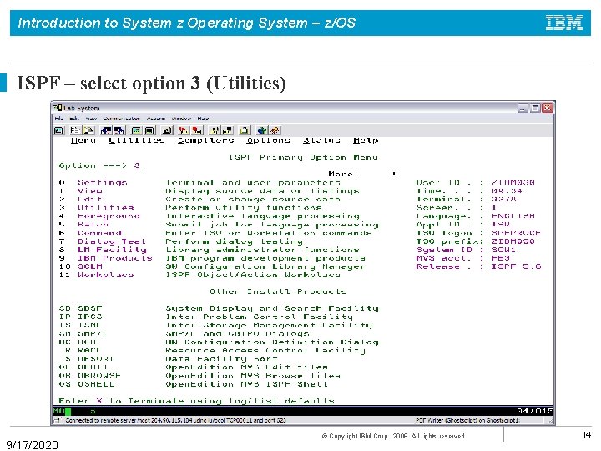Click the Play macro toolbar icon
This screenshot has height=451, width=601.
coord(215,130)
